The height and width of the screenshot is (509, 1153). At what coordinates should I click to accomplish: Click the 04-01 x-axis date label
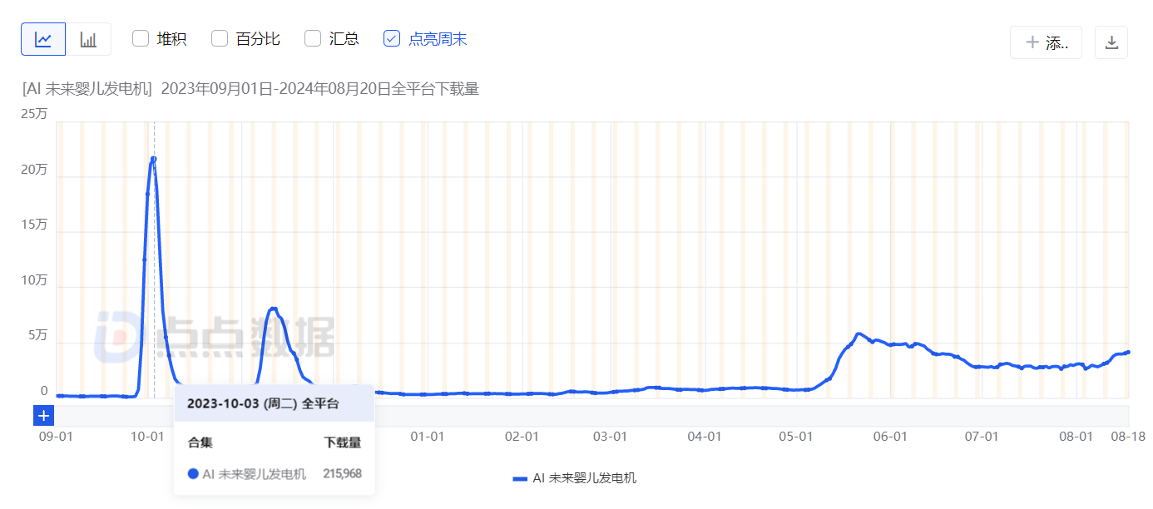click(704, 437)
